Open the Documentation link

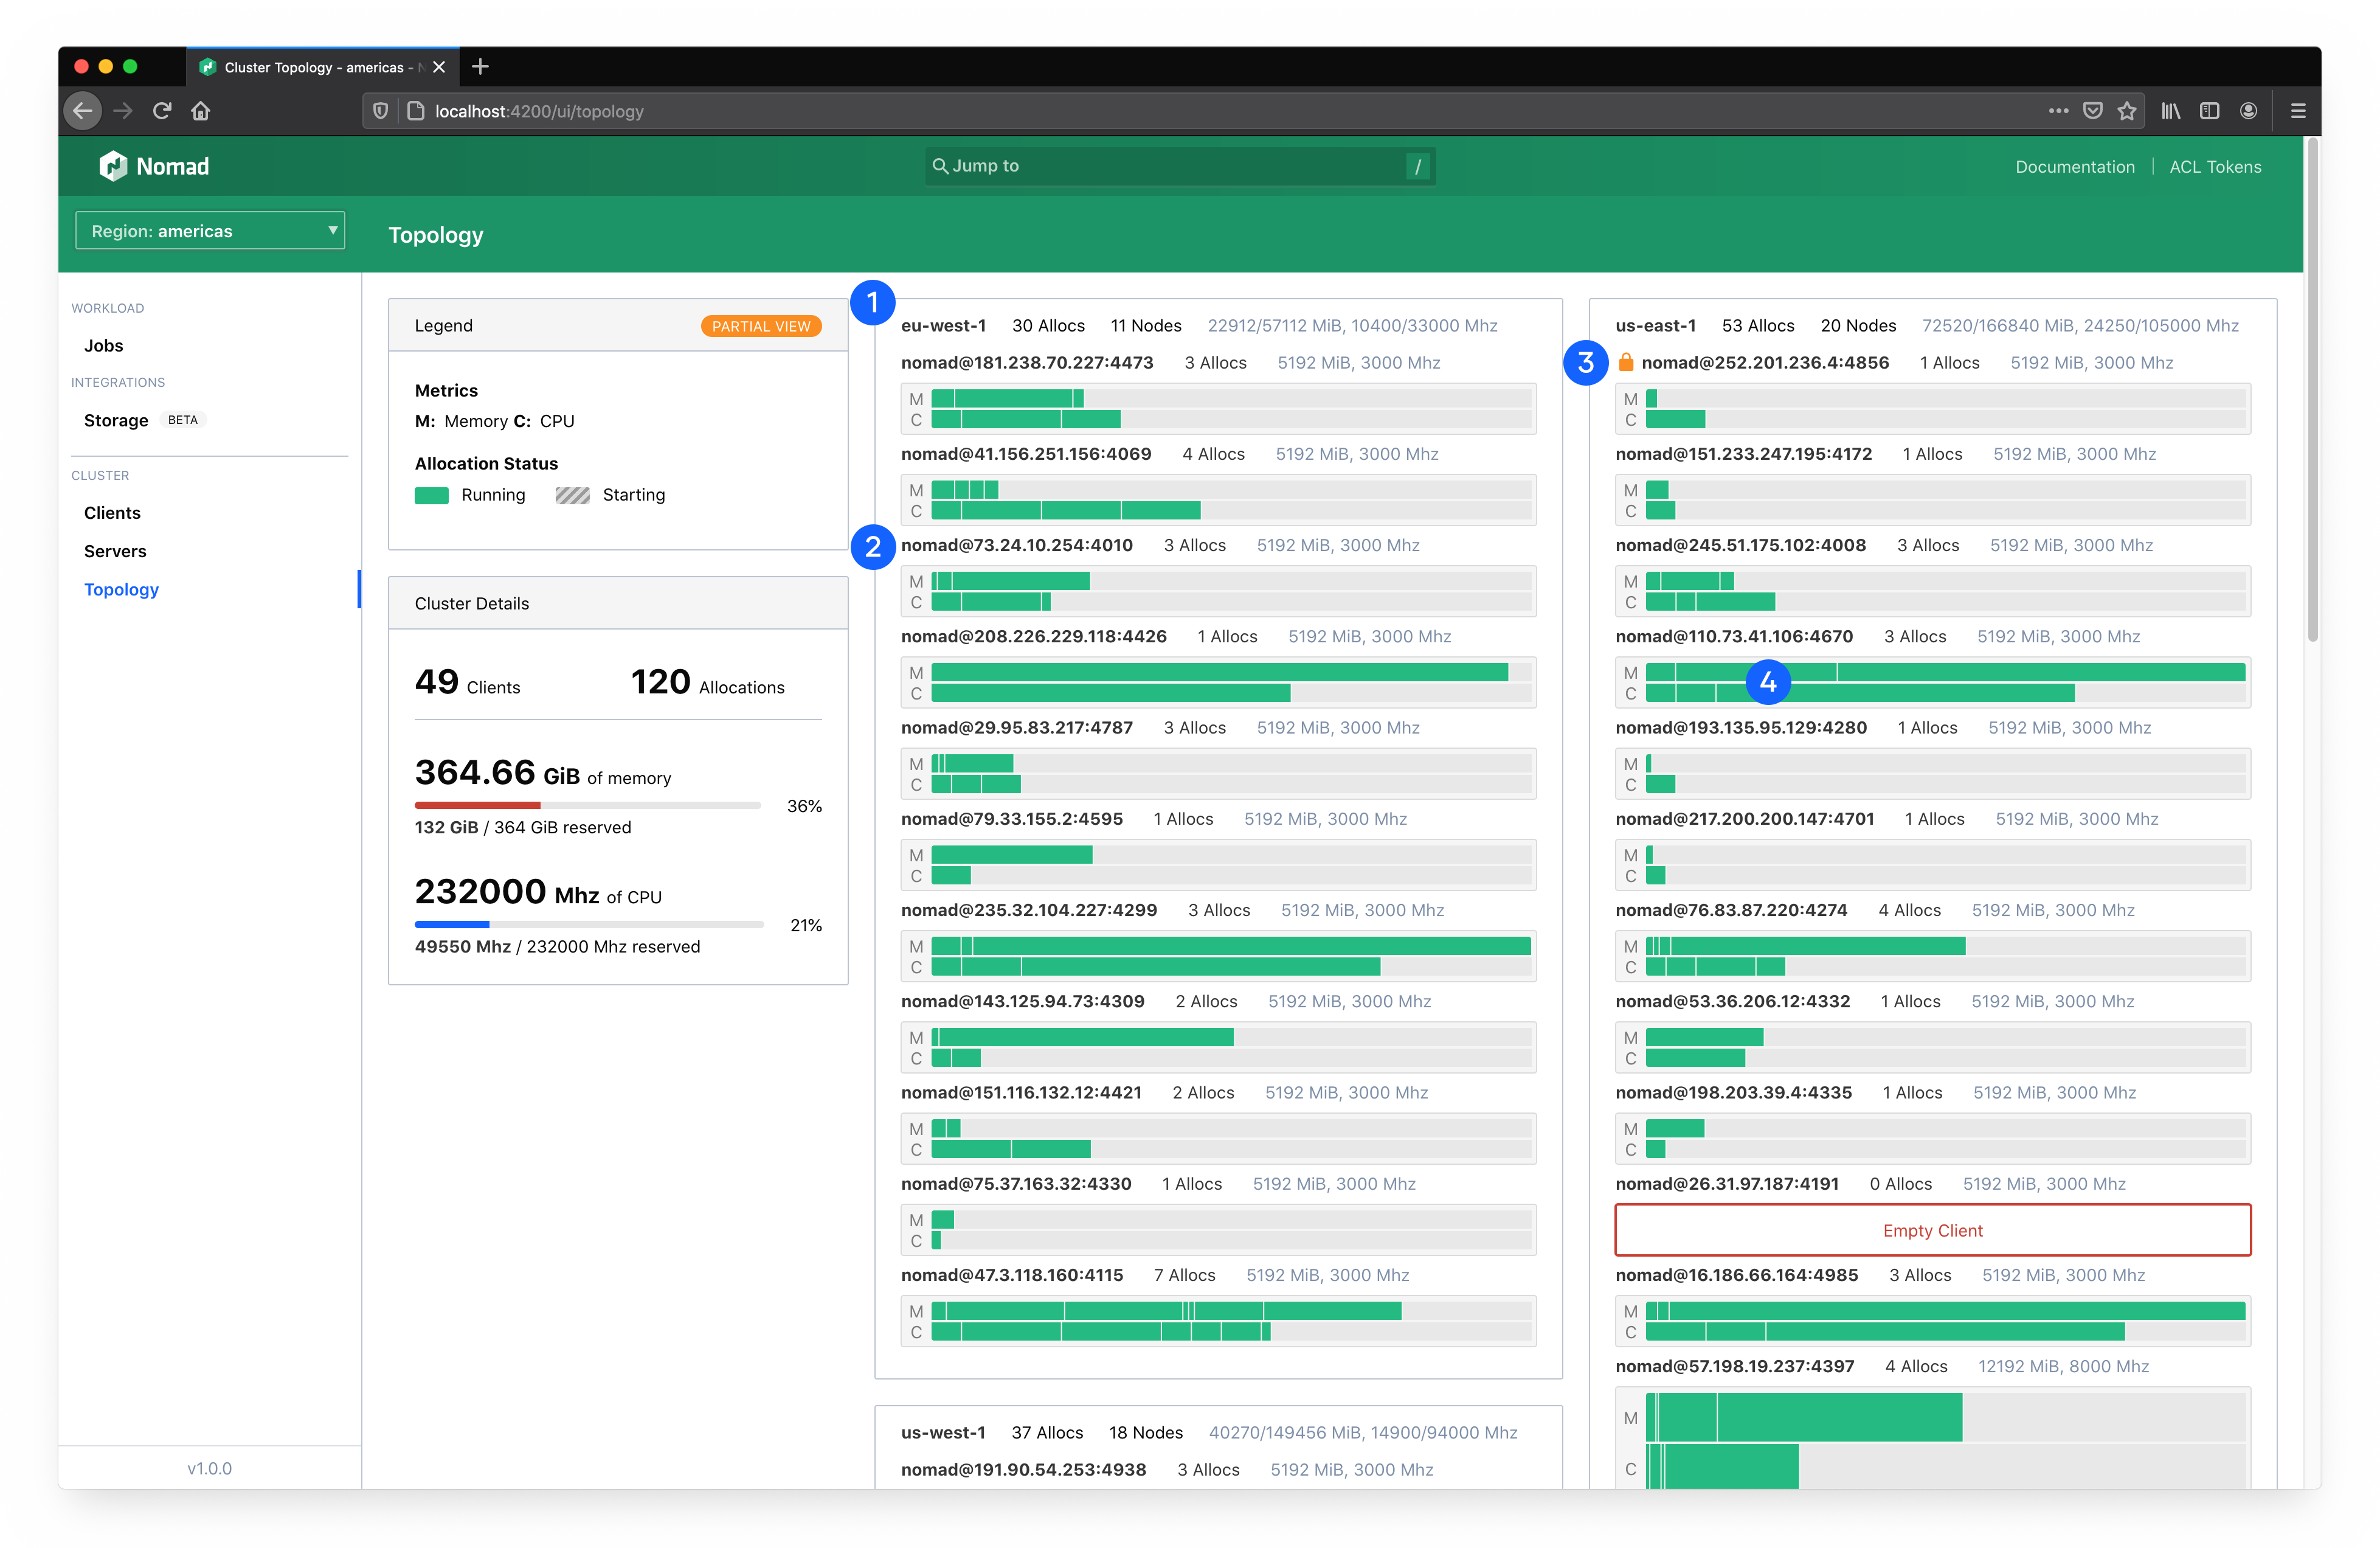[2074, 167]
